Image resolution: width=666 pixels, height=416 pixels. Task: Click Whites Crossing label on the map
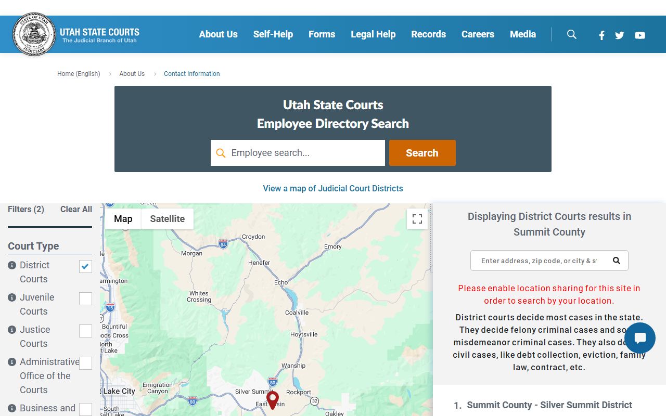coord(199,296)
